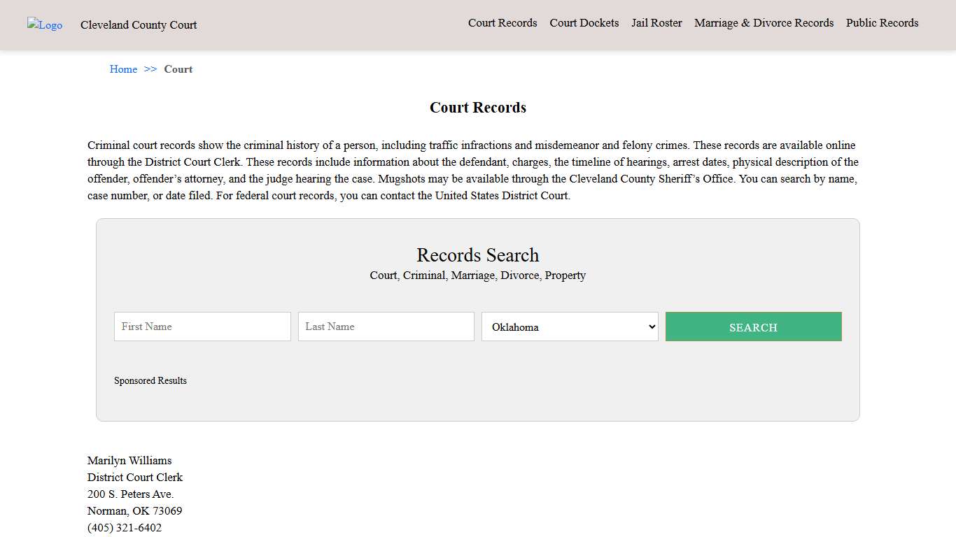
Task: Click the Cleveland County Court logo
Action: pos(44,25)
